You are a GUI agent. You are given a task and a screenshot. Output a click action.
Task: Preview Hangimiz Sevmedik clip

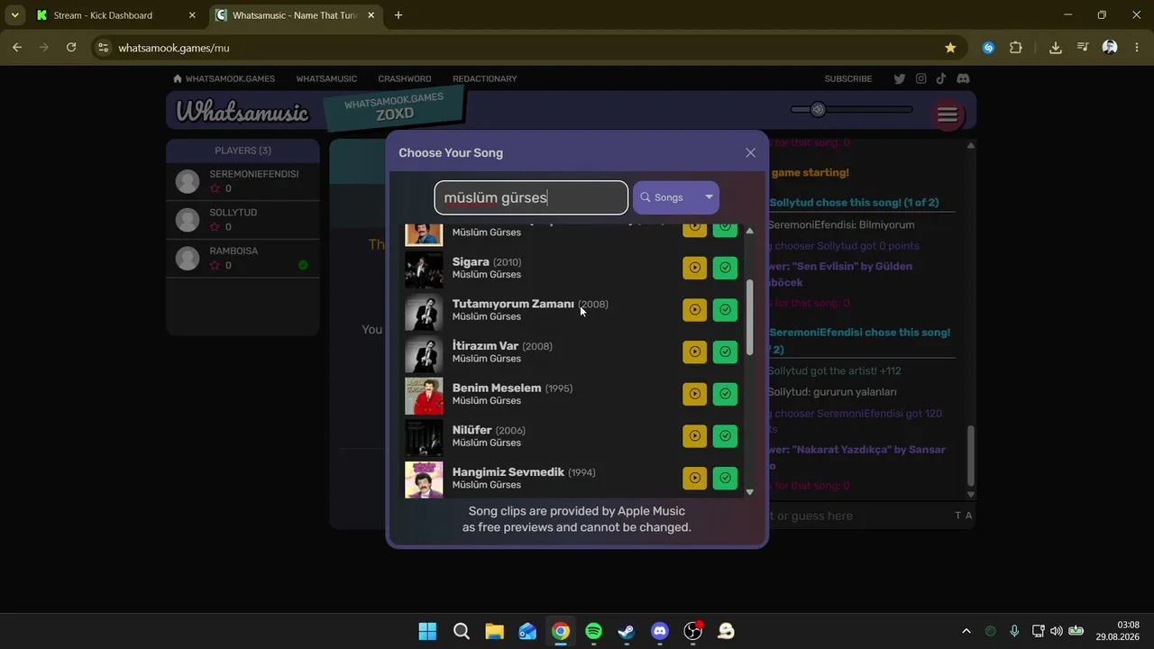694,478
